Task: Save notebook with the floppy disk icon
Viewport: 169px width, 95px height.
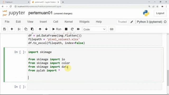Action: [x=4, y=29]
